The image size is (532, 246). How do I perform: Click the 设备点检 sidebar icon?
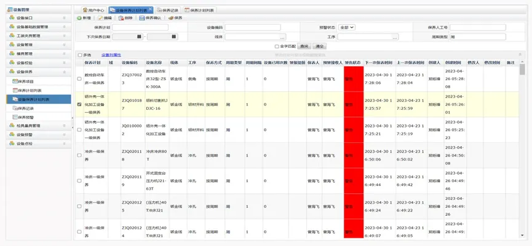tap(12, 144)
